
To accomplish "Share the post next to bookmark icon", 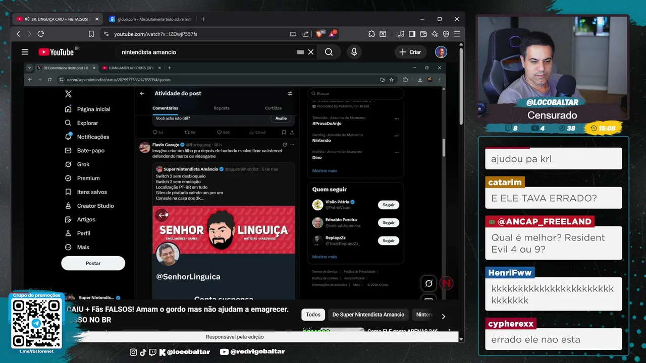I will coord(292,132).
